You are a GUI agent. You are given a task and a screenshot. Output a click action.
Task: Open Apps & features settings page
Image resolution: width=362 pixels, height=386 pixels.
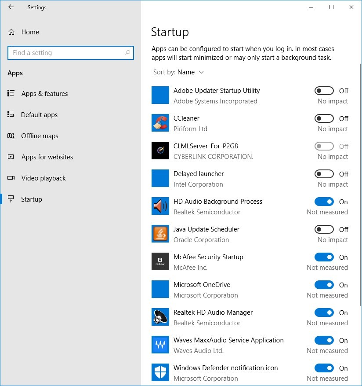point(70,94)
